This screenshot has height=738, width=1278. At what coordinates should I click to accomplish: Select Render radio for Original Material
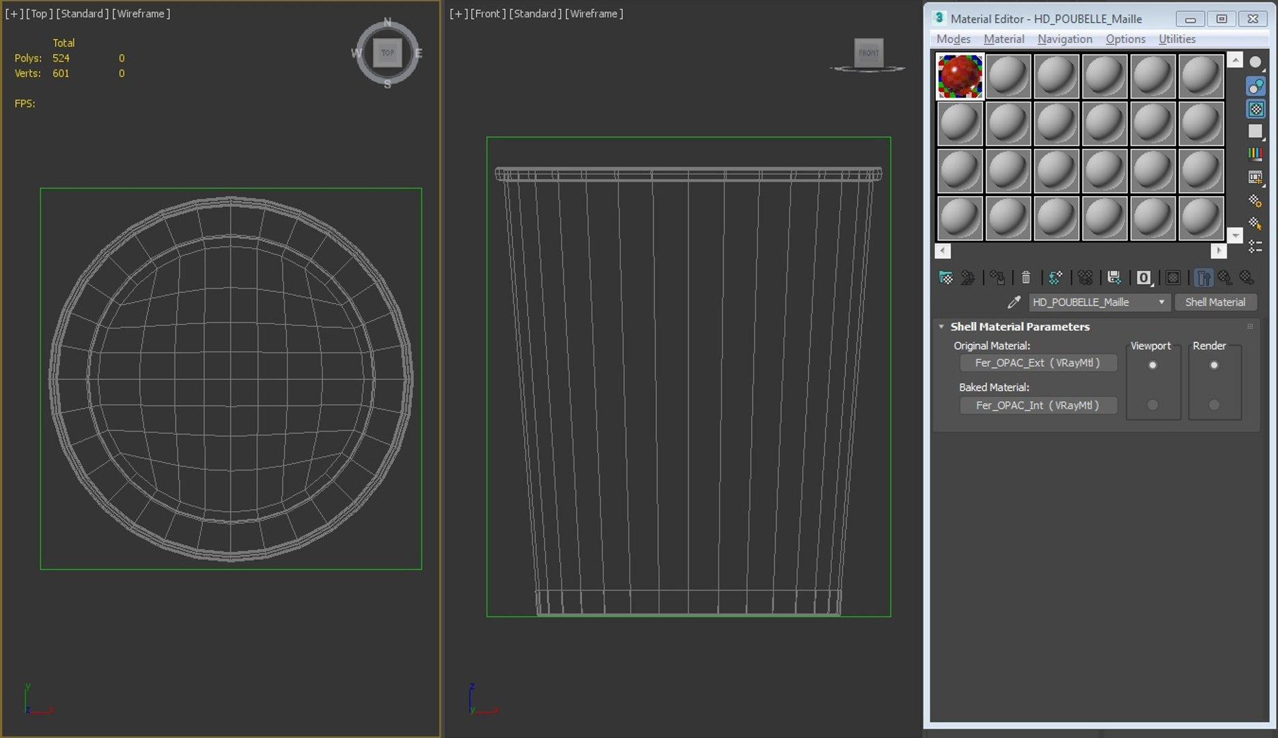click(x=1214, y=365)
